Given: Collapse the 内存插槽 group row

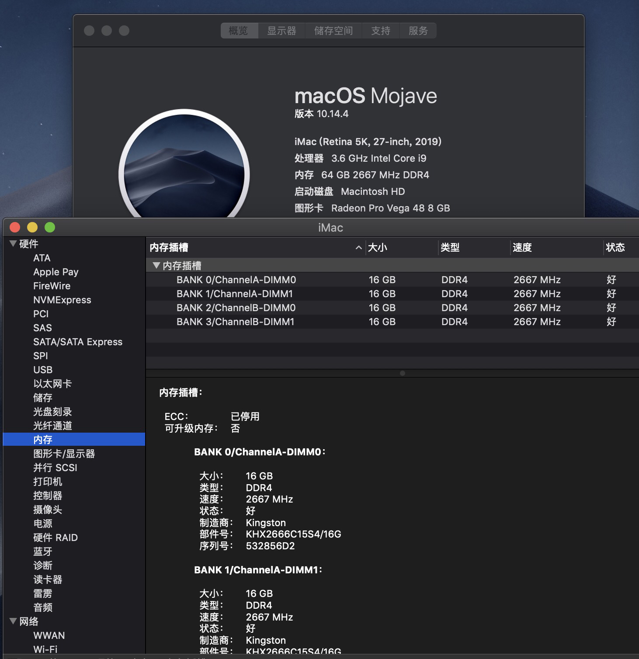Looking at the screenshot, I should tap(156, 265).
